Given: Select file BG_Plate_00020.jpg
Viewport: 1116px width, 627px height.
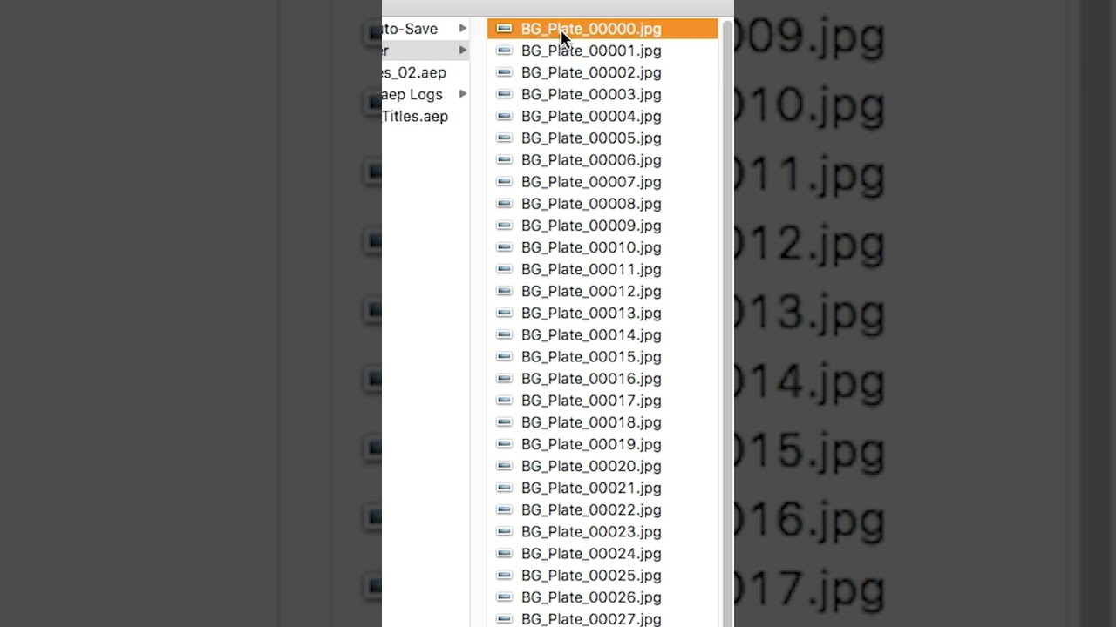Looking at the screenshot, I should 602,466.
